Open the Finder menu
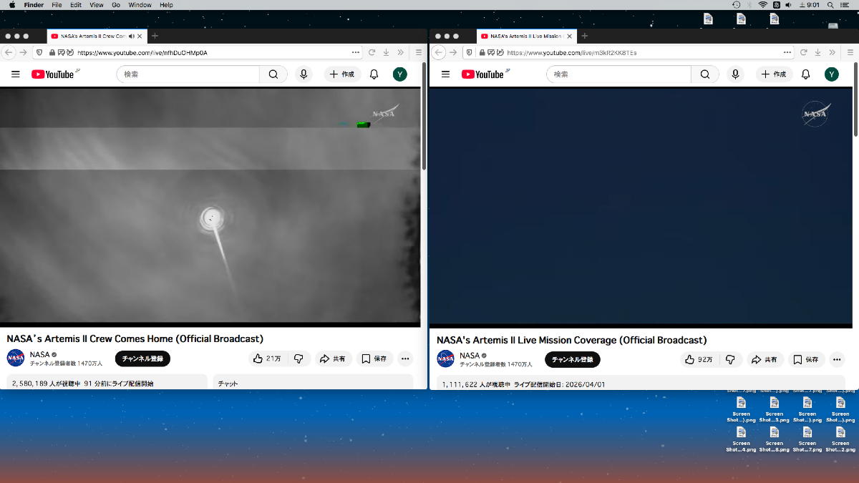The width and height of the screenshot is (859, 483). [x=34, y=4]
